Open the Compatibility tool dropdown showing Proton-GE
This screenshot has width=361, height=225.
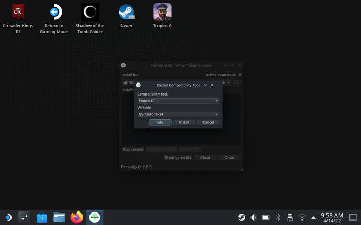[x=178, y=101]
